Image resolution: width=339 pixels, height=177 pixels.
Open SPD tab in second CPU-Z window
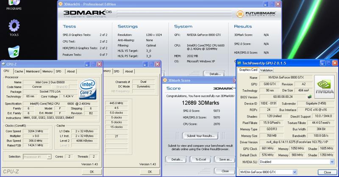(117, 71)
